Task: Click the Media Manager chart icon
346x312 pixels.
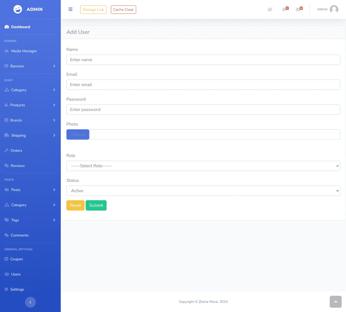Action: pyautogui.click(x=7, y=51)
